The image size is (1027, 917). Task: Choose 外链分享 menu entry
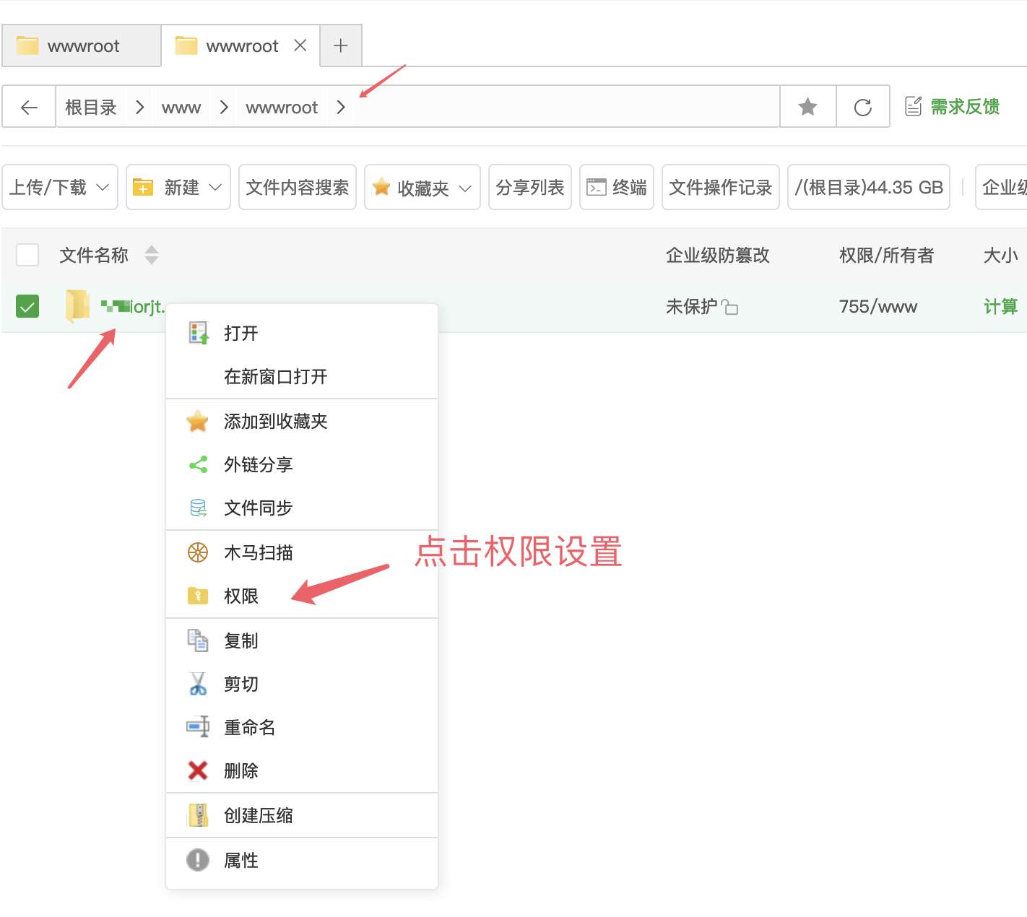[302, 464]
